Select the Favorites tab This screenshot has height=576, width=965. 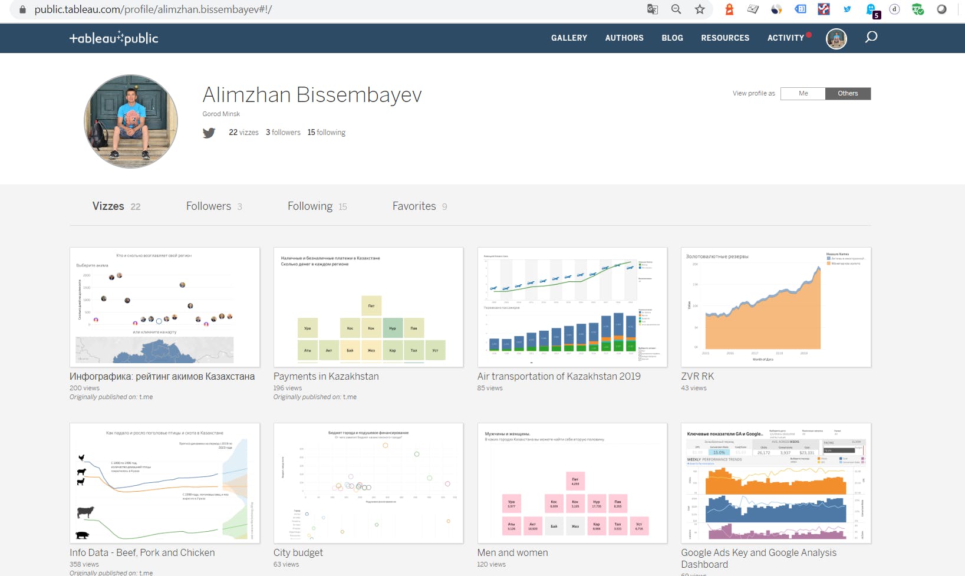coord(420,206)
